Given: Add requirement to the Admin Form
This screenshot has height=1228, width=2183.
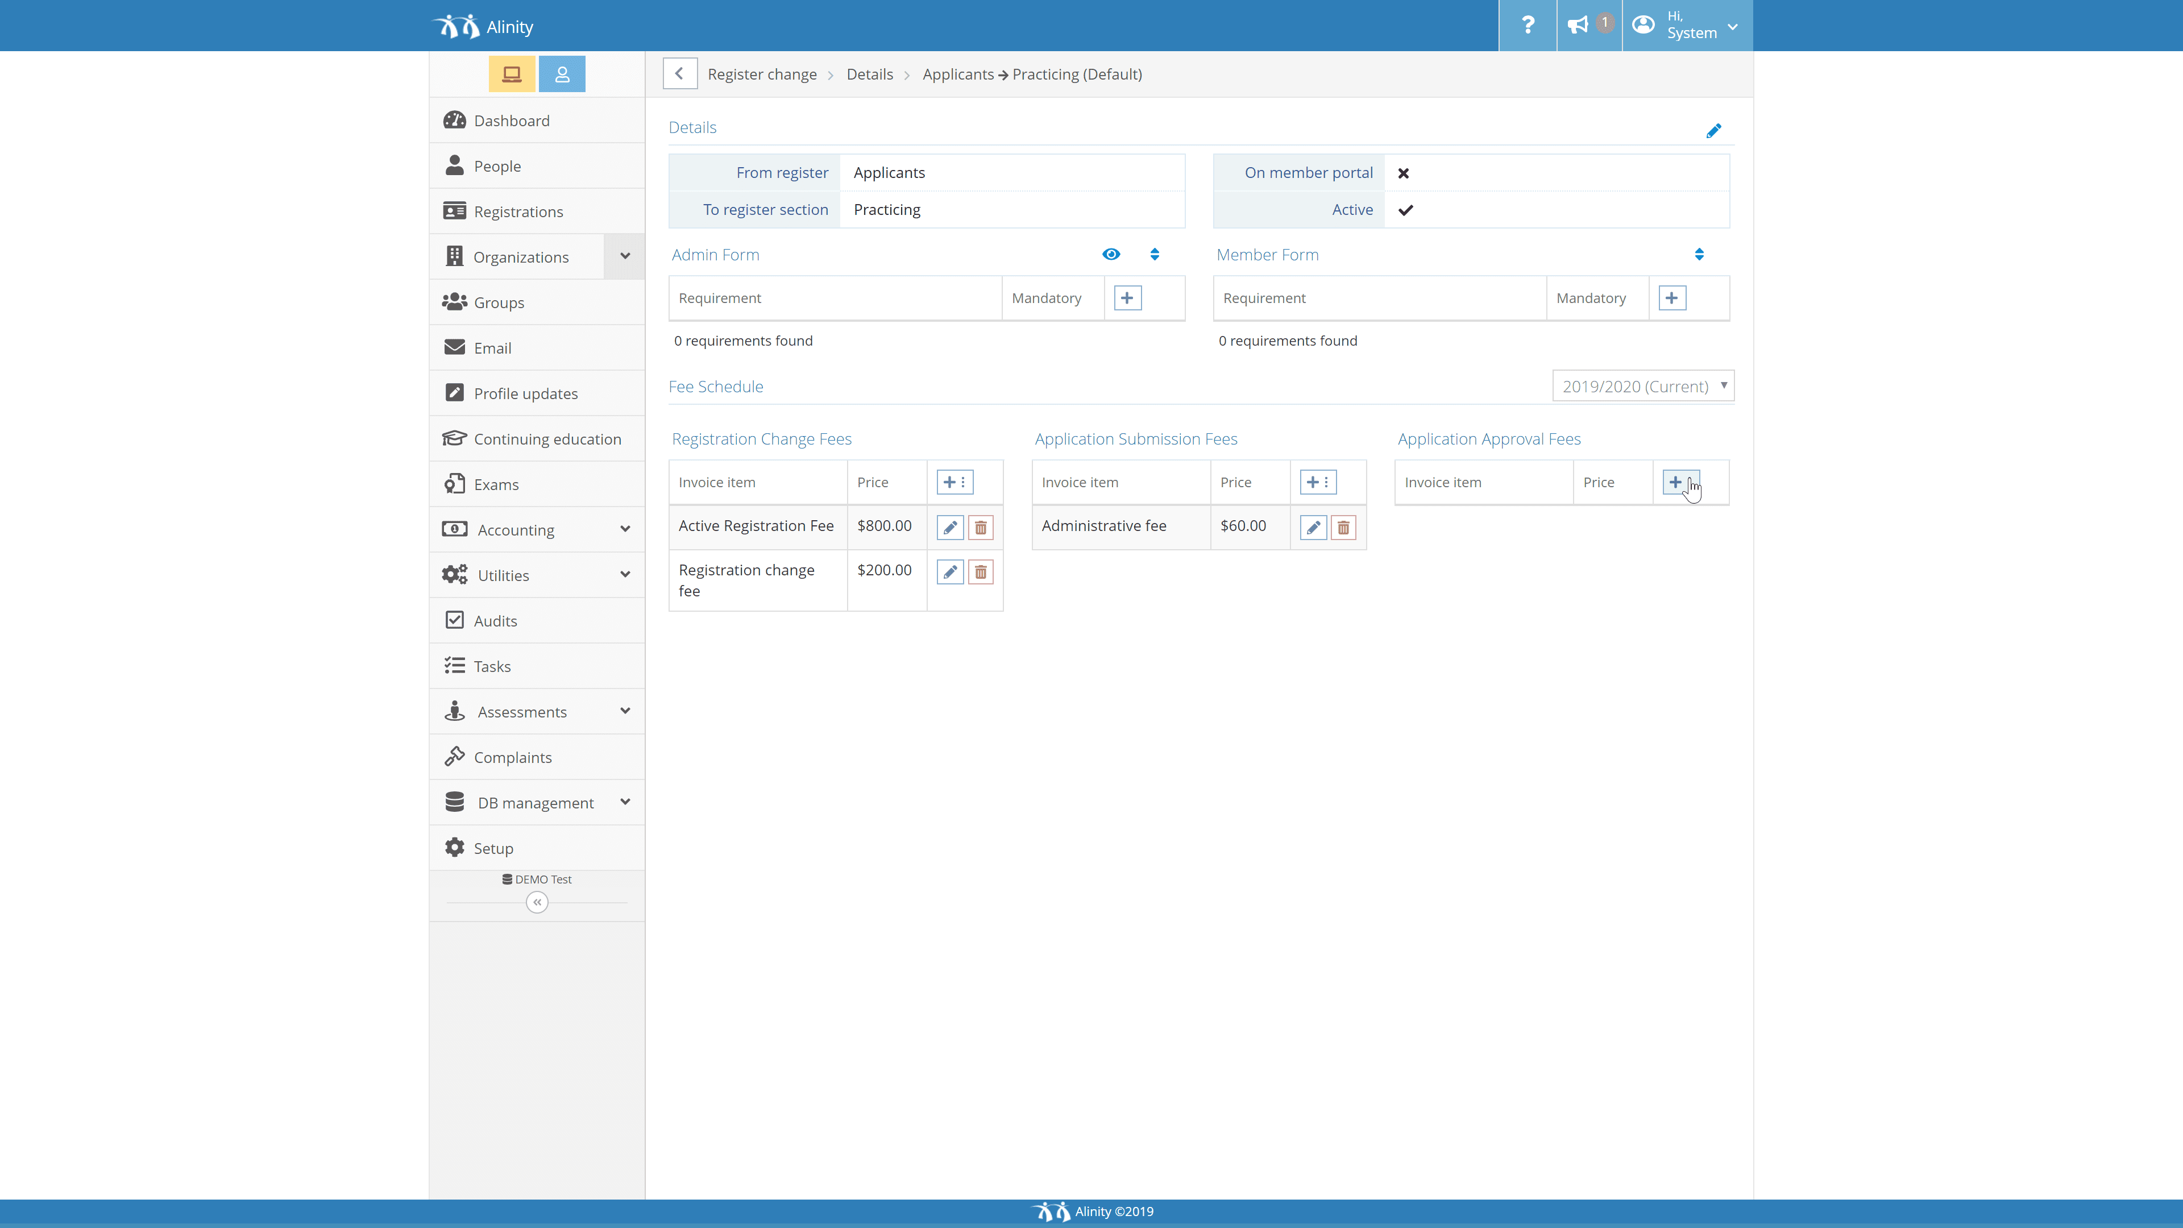Looking at the screenshot, I should pos(1127,297).
